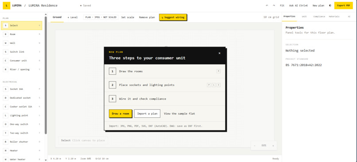Zoom out with the minus button
This screenshot has height=162, width=357.
click(255, 146)
